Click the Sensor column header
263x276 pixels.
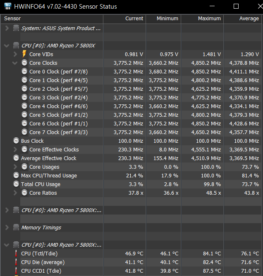(52, 19)
